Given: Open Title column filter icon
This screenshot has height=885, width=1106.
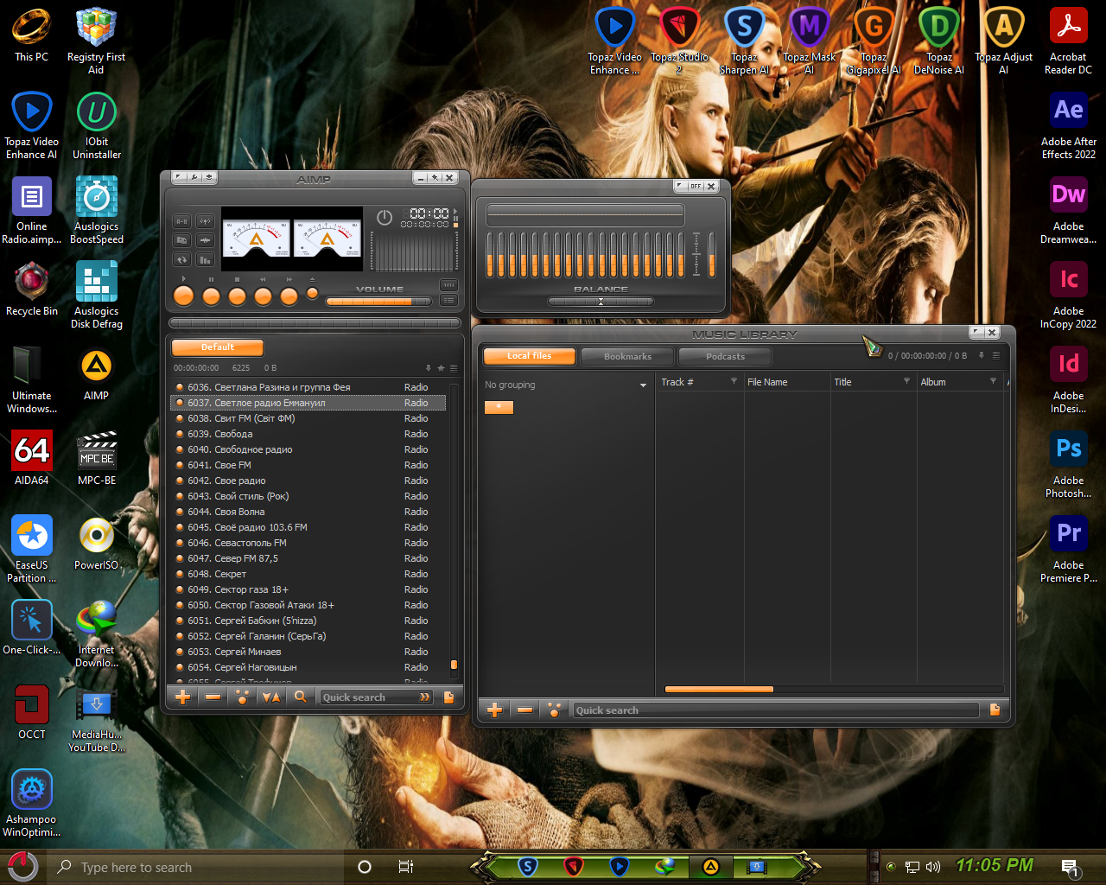Looking at the screenshot, I should [x=906, y=381].
